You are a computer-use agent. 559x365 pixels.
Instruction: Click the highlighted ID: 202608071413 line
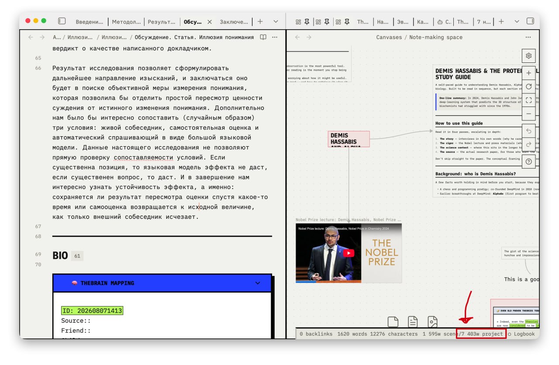click(x=92, y=310)
